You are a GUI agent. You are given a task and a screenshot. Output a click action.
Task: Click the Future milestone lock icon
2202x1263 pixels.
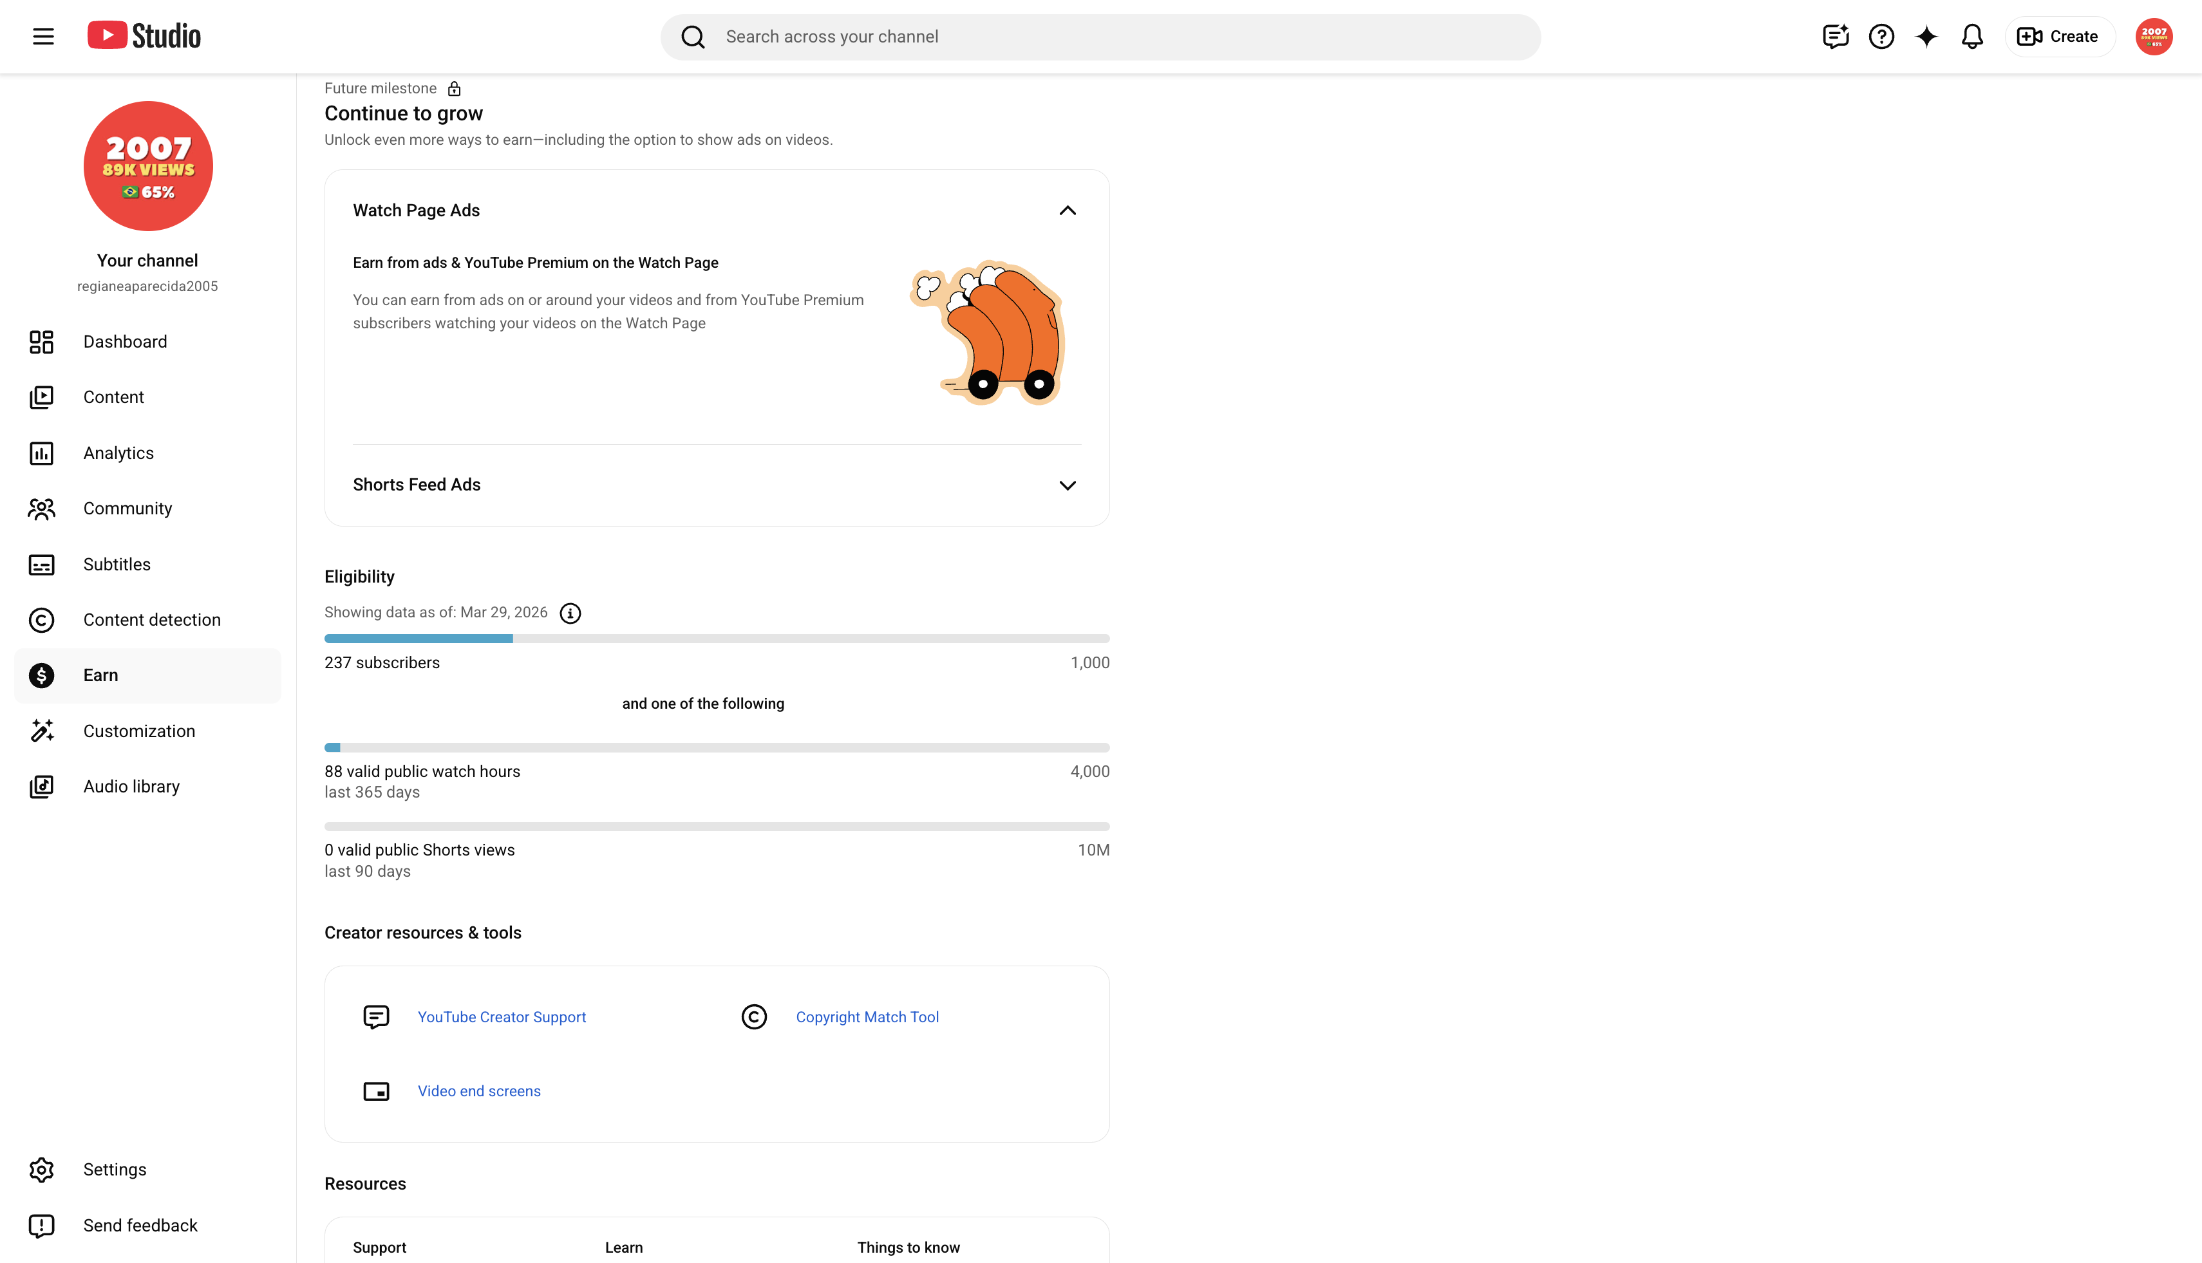coord(454,88)
